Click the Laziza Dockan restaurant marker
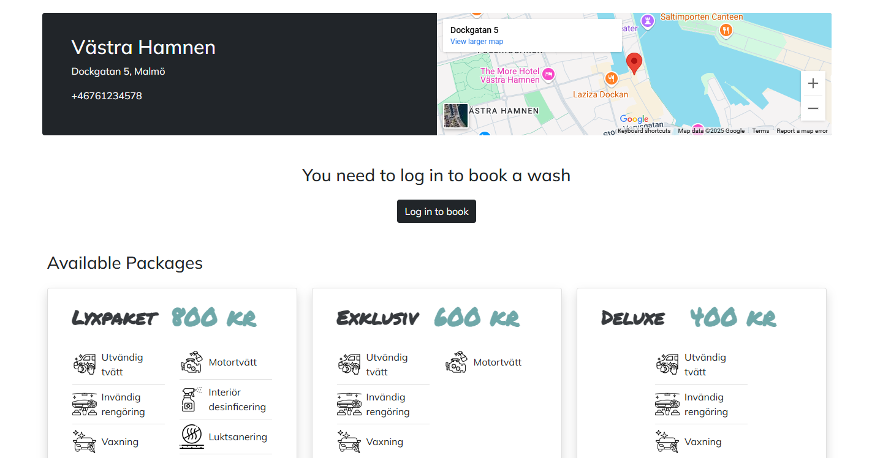872x458 pixels. coord(611,78)
